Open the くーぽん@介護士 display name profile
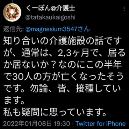This screenshot has width=129, height=129. [x=51, y=8]
